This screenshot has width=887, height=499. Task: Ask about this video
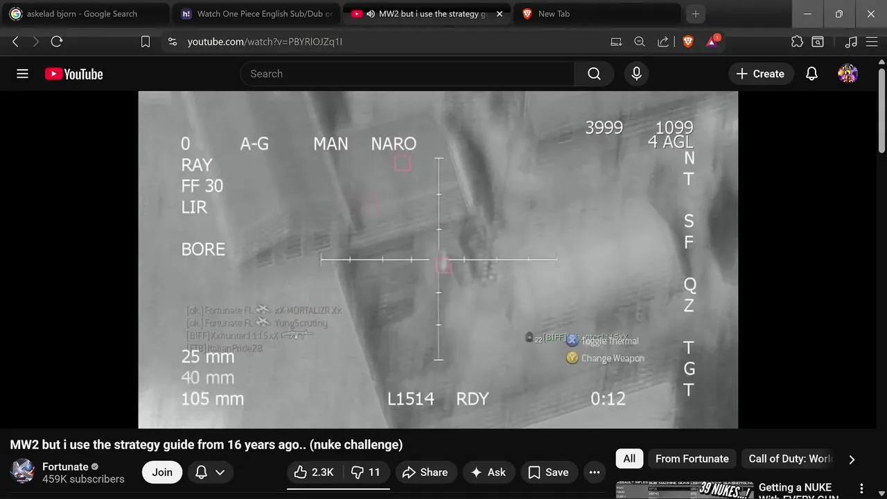point(489,472)
